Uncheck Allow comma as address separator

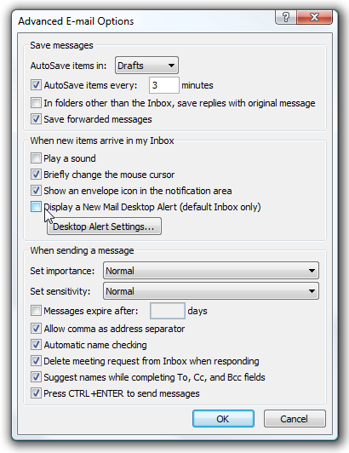click(x=36, y=329)
